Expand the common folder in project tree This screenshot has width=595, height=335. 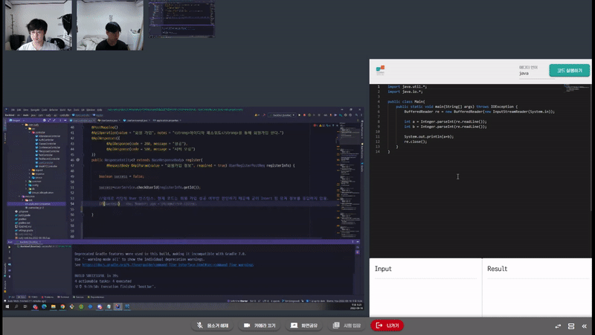tap(26, 182)
